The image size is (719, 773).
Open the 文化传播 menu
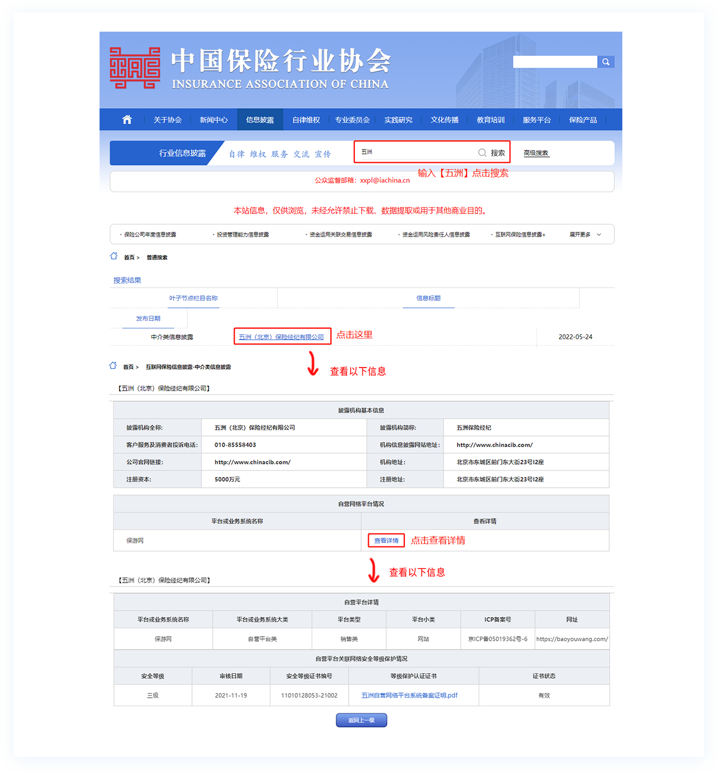tap(445, 120)
